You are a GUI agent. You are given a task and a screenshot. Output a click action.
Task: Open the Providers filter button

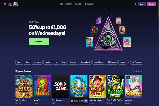click(x=136, y=62)
